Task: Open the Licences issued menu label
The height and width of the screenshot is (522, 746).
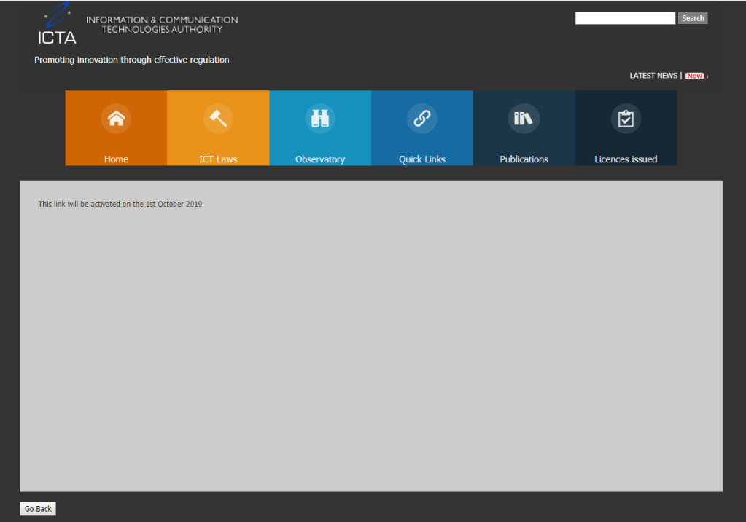Action: point(626,159)
